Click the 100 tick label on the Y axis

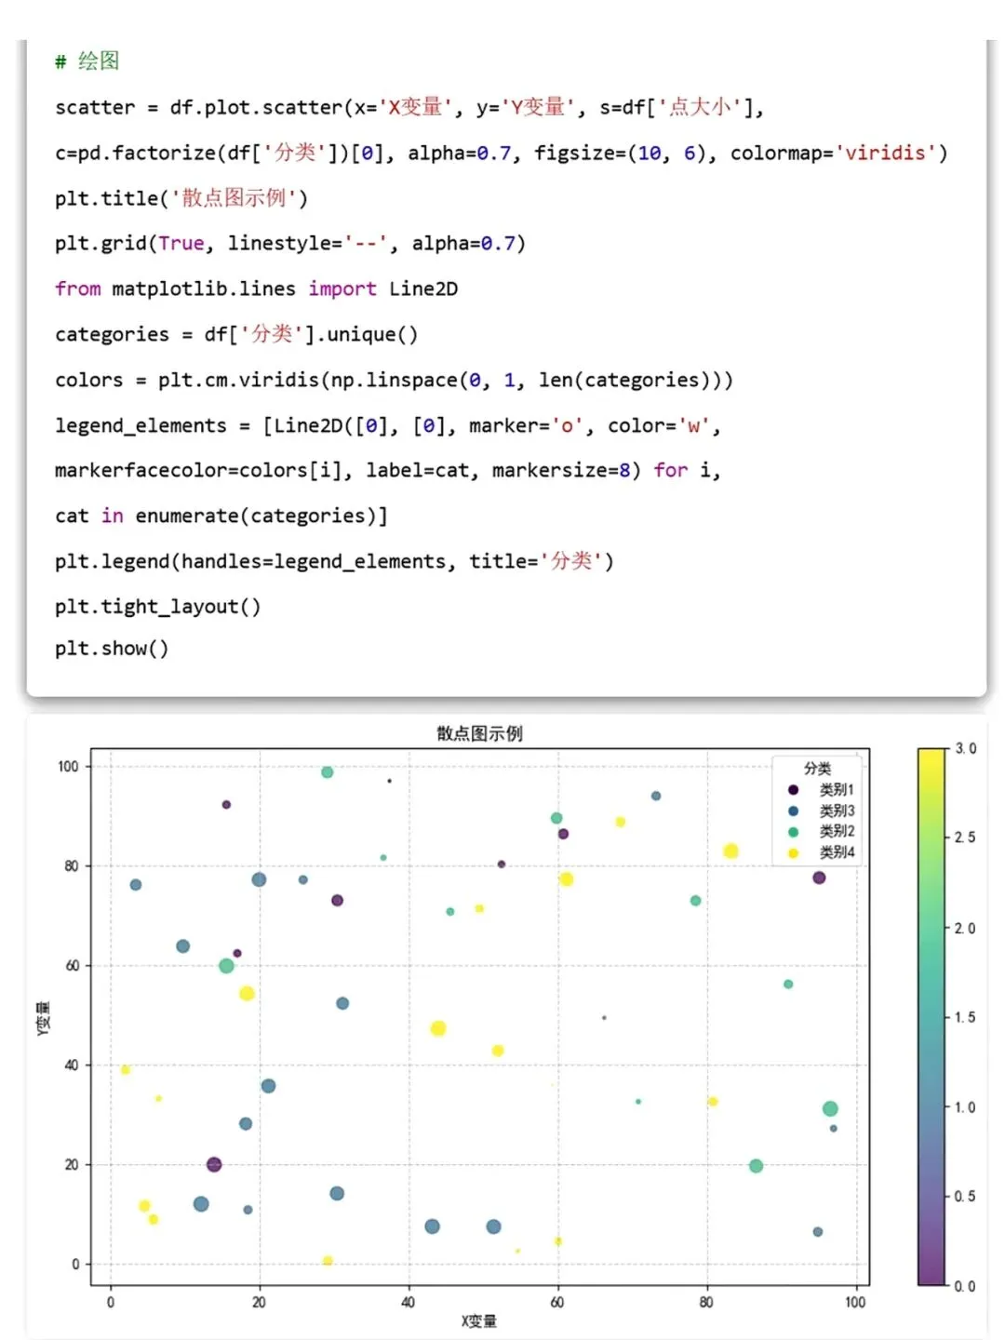[x=68, y=767]
